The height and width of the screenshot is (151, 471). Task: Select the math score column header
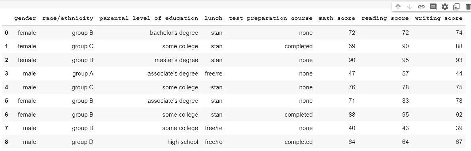pos(337,18)
